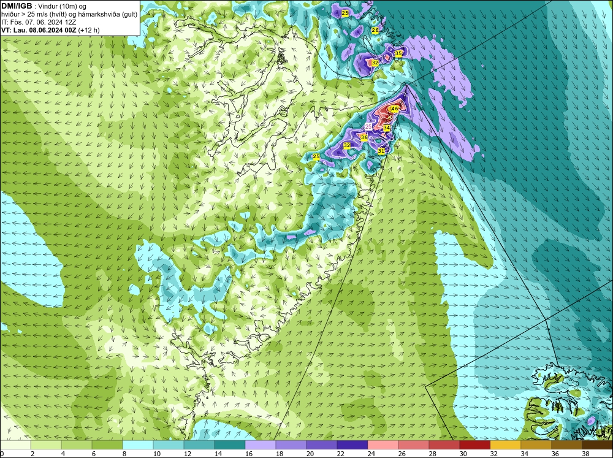The image size is (613, 458).
Task: Click the yellow 35 gust label
Action: [x=398, y=53]
